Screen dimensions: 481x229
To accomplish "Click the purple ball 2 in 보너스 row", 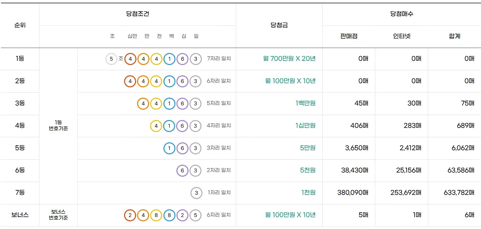I will coord(182,215).
